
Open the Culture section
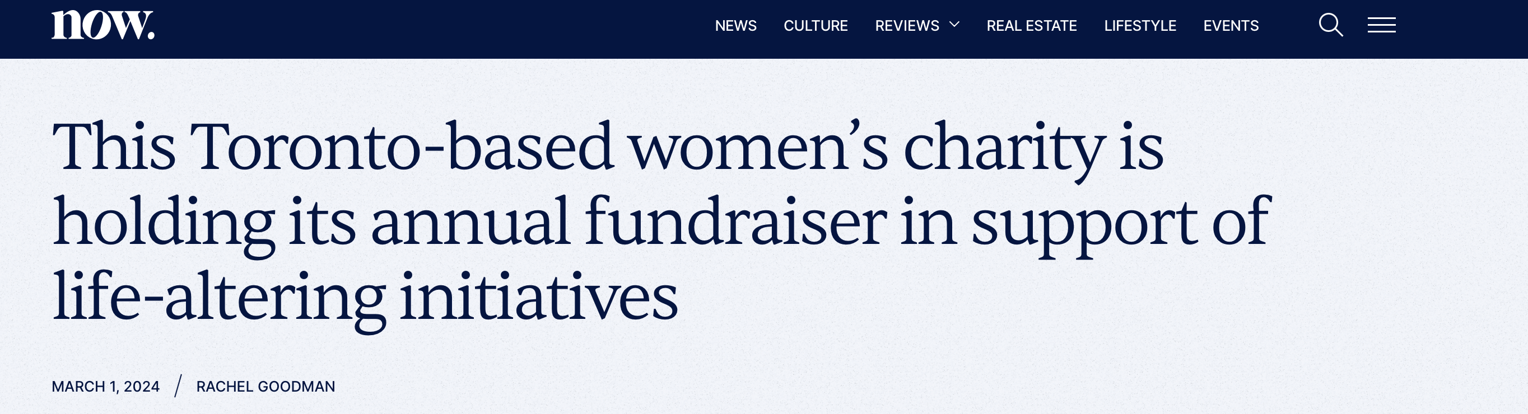[816, 26]
